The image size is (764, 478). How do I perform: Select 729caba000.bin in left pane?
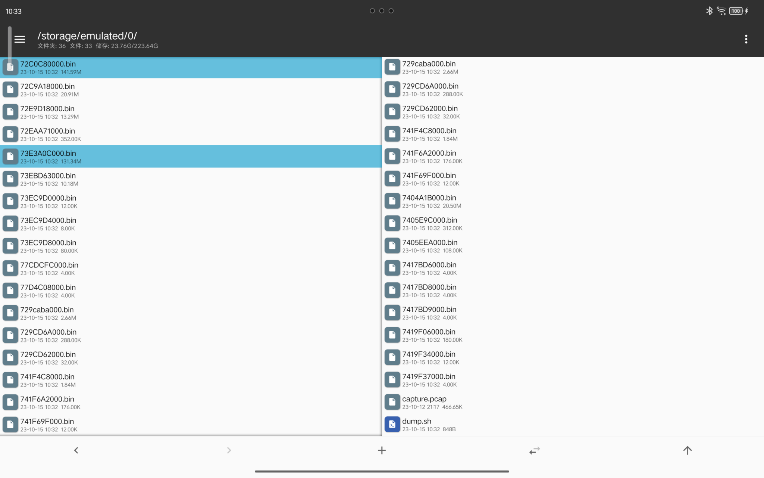(x=191, y=313)
